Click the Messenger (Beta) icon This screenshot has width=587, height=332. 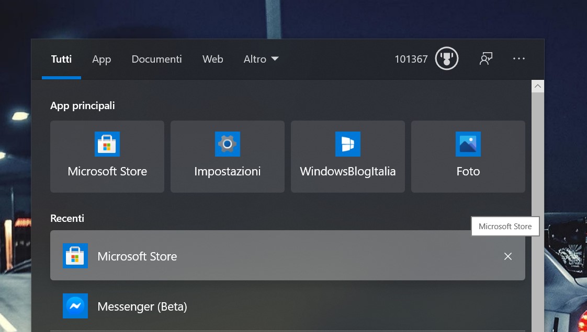point(75,306)
